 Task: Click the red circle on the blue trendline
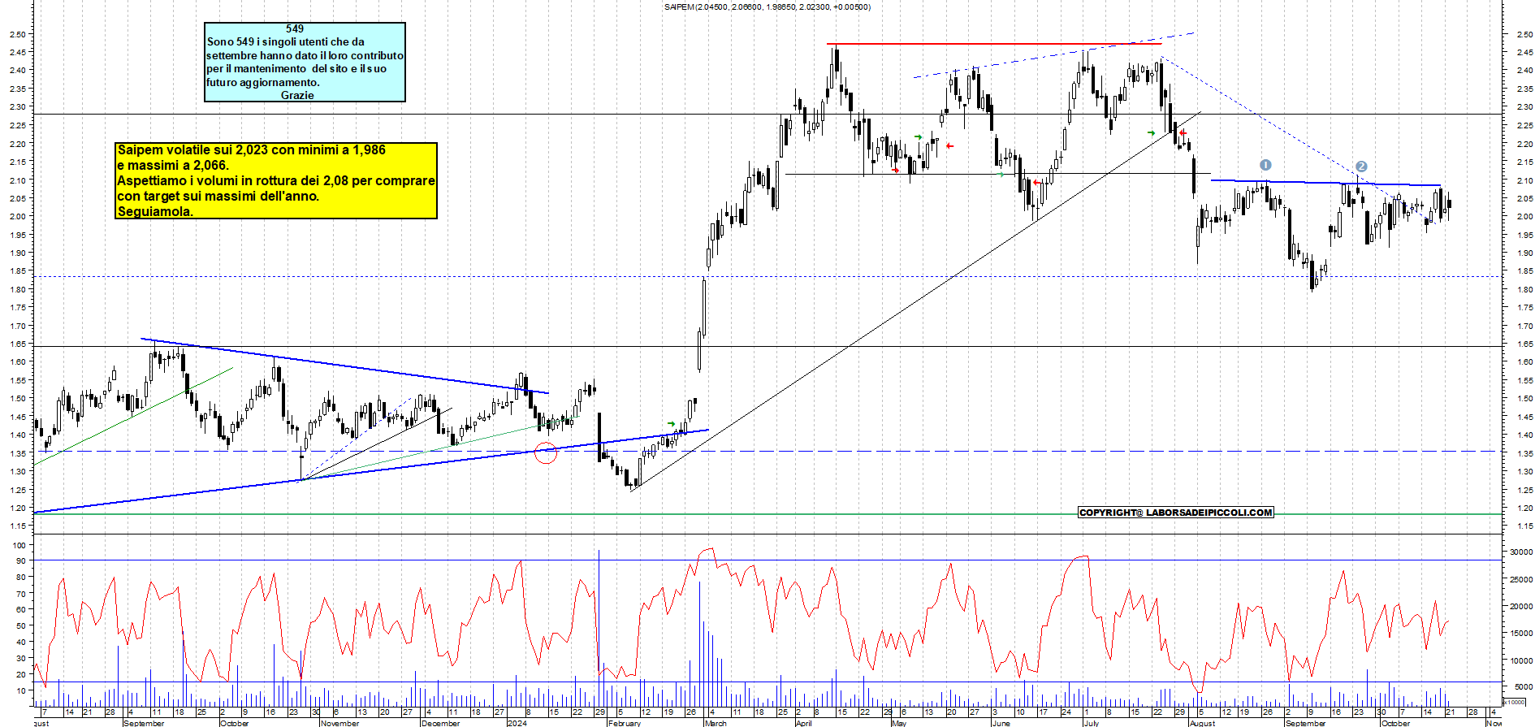pyautogui.click(x=546, y=453)
